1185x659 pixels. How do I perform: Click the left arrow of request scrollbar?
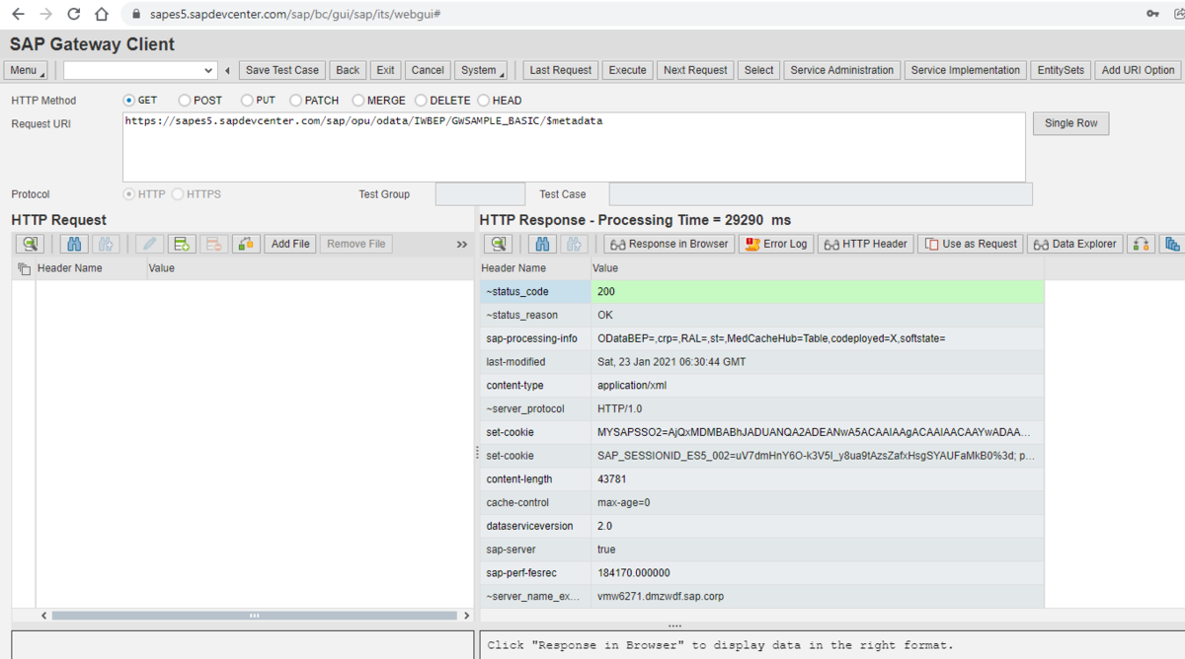43,616
